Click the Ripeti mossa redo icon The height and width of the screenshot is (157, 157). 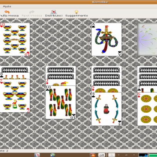pos(32,12)
